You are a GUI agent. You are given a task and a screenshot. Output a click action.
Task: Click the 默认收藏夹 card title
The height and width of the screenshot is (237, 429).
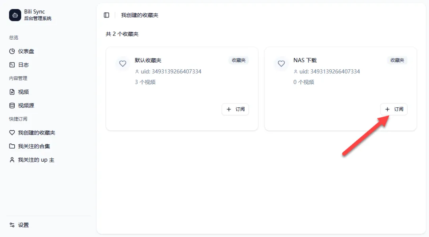click(148, 60)
